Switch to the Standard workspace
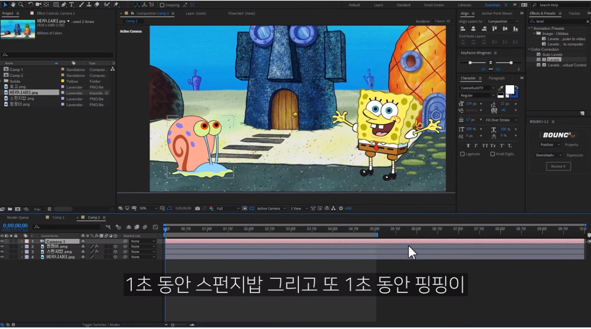591x329 pixels. [x=403, y=5]
